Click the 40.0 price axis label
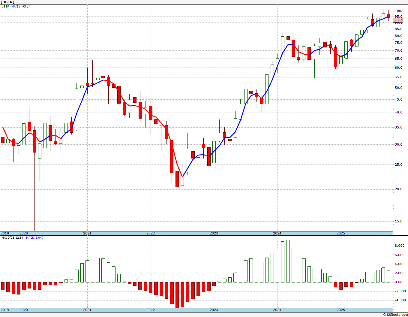408x317 pixels. (x=398, y=113)
